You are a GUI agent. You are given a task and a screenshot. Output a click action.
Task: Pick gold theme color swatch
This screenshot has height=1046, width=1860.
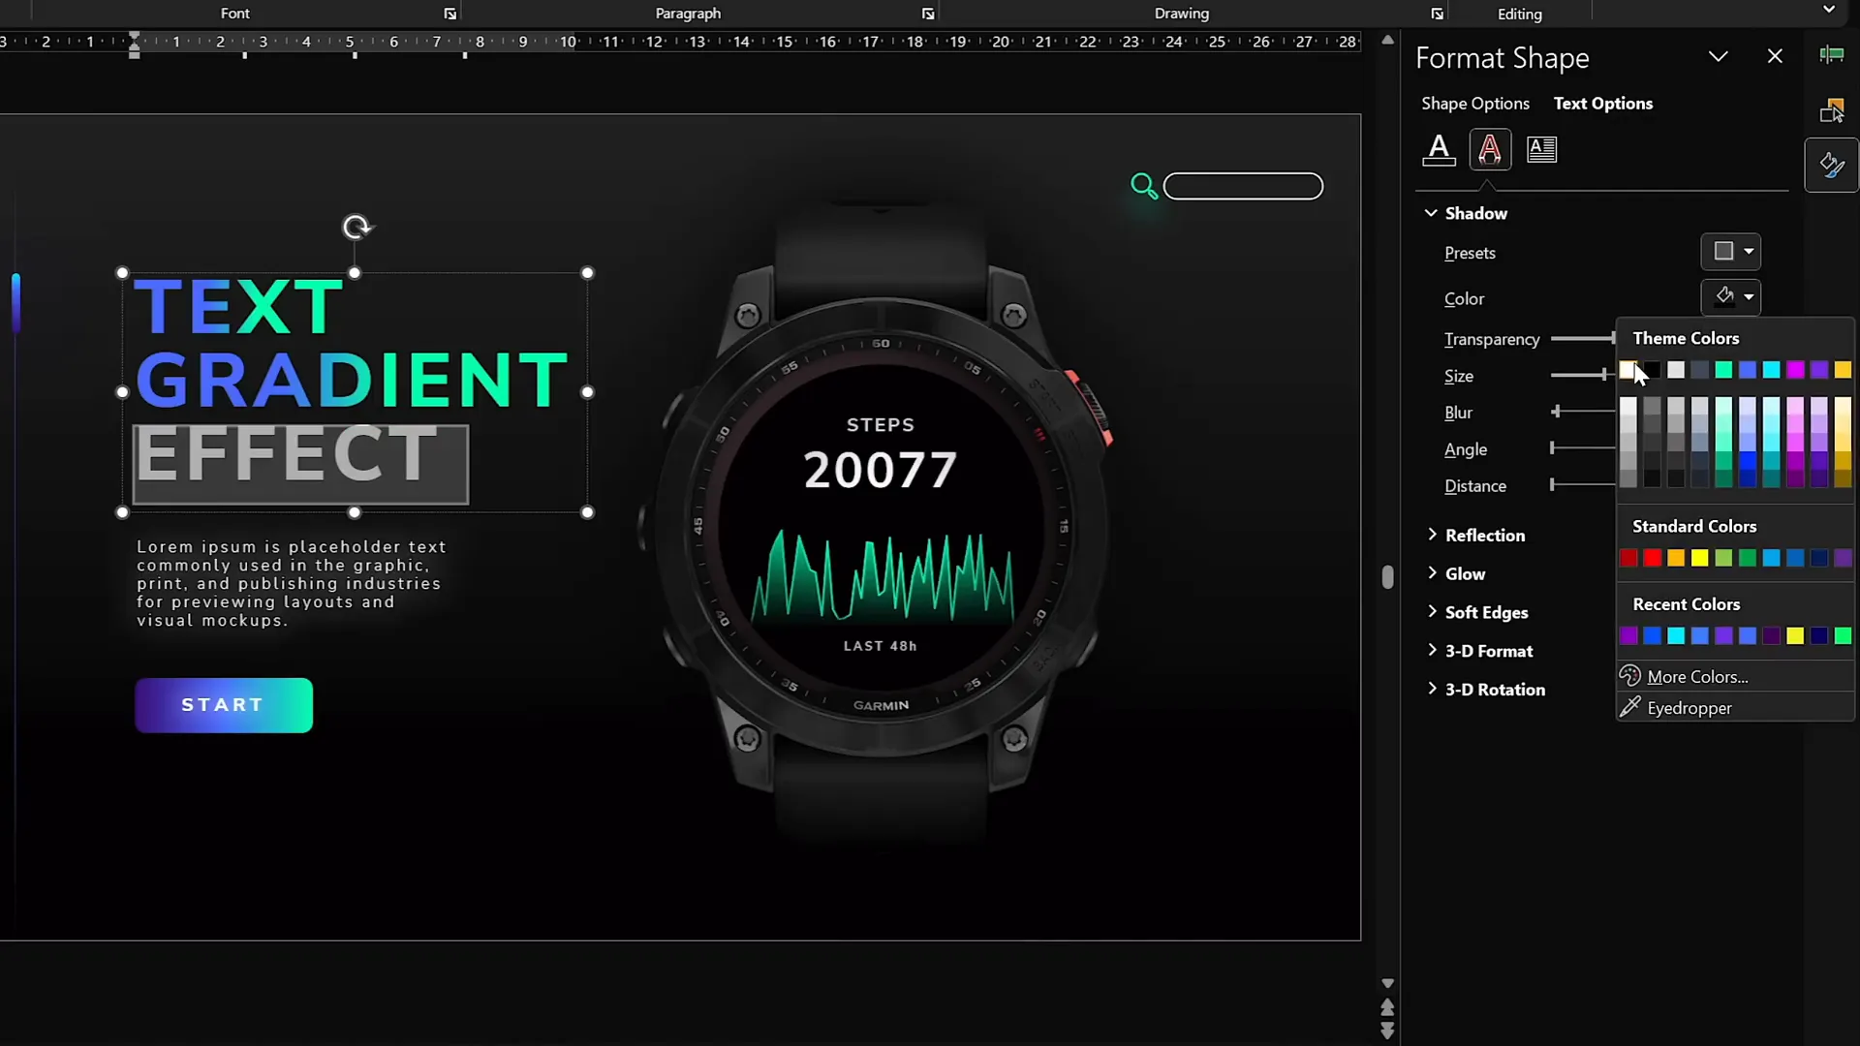coord(1843,370)
